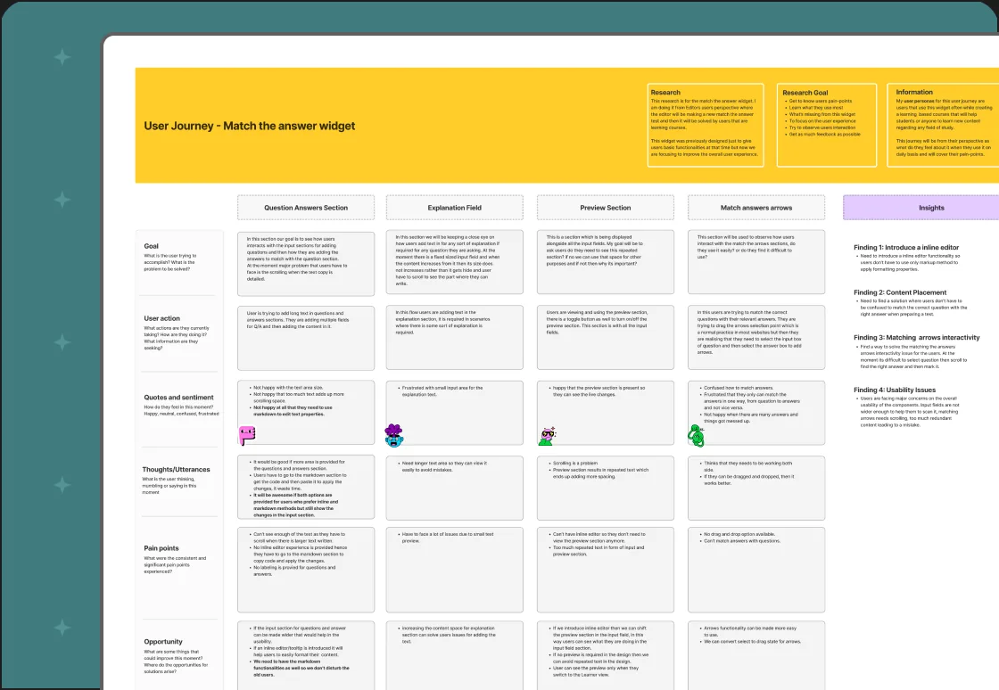Click 'Finding 3: Matching arrows interactivity'
This screenshot has height=690, width=999.
[917, 338]
